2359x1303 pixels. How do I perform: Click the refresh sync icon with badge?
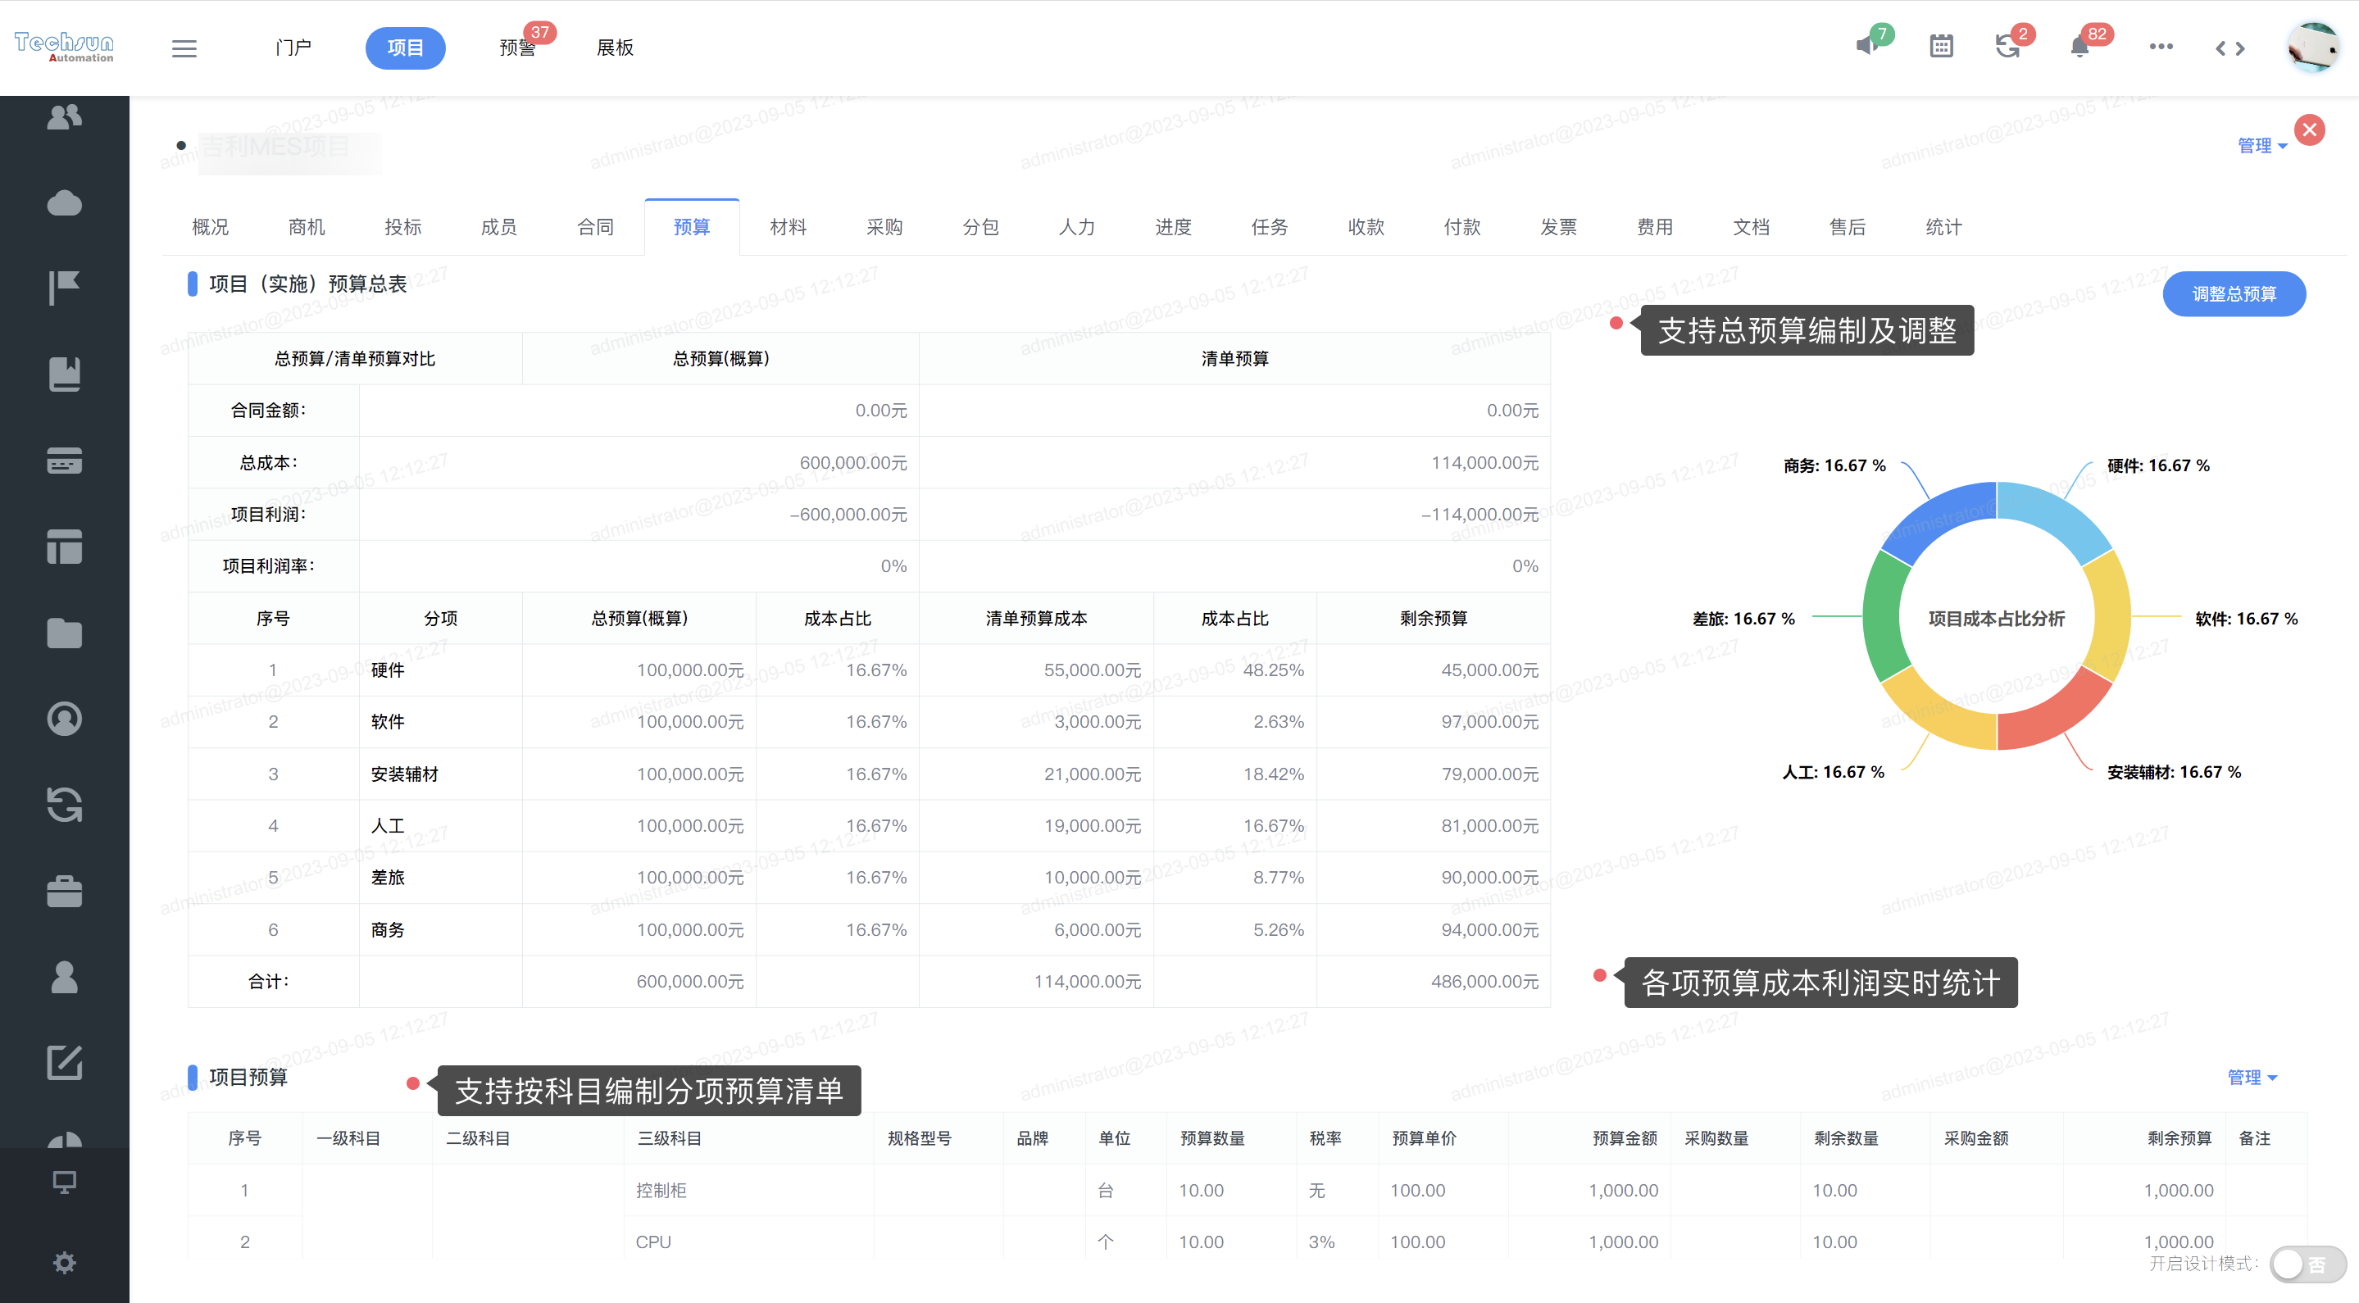2007,47
